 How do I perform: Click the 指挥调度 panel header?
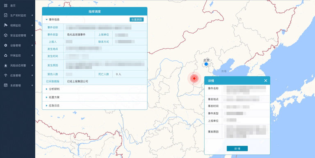coord(95,11)
